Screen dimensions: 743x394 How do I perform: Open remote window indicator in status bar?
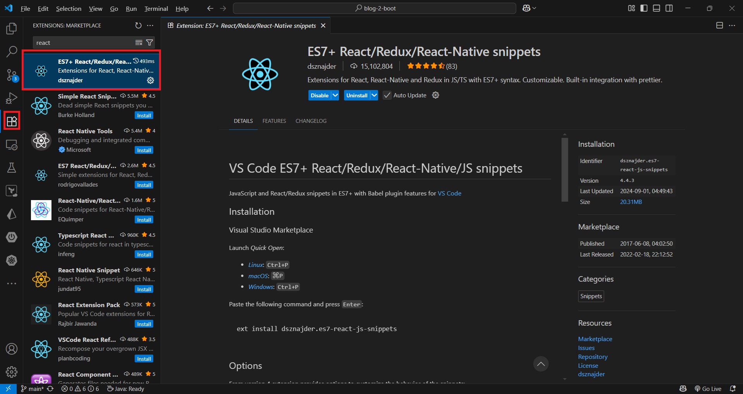tap(8, 389)
